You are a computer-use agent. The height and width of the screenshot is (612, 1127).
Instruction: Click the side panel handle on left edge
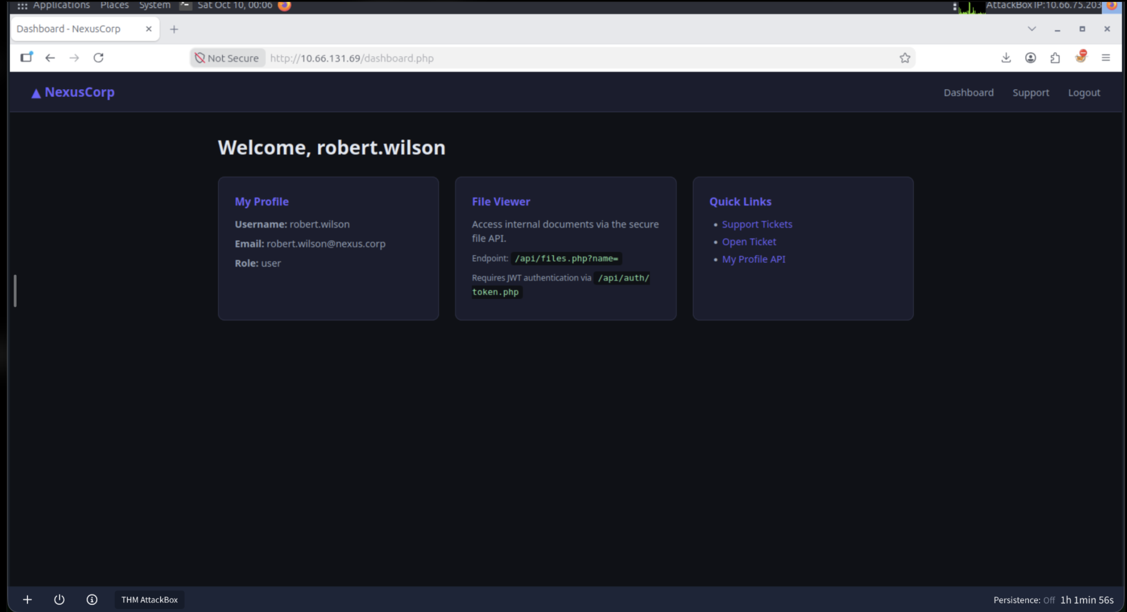pos(15,291)
